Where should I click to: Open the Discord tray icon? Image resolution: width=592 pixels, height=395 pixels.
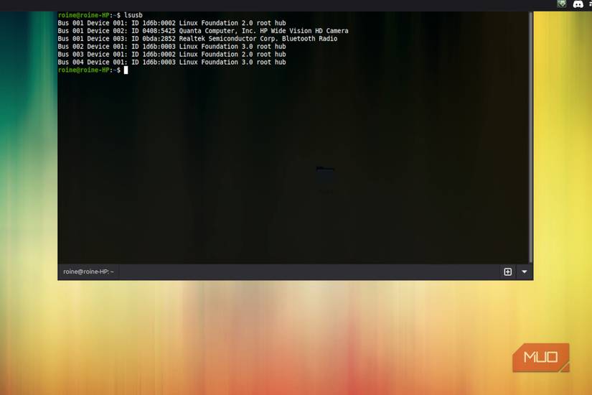[578, 4]
